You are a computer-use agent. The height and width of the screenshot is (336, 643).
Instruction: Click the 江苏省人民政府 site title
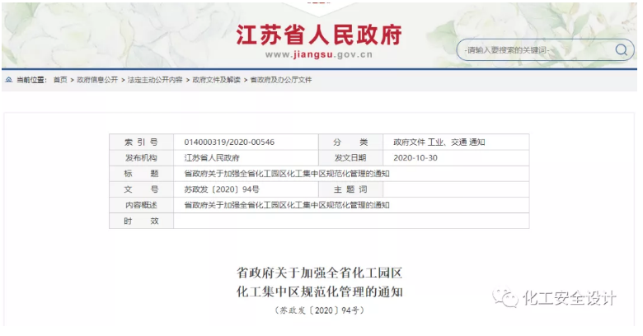pos(319,35)
